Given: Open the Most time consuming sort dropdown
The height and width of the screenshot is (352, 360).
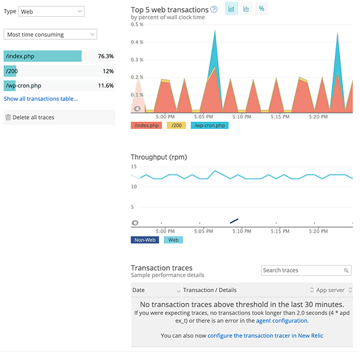Looking at the screenshot, I should (x=50, y=35).
